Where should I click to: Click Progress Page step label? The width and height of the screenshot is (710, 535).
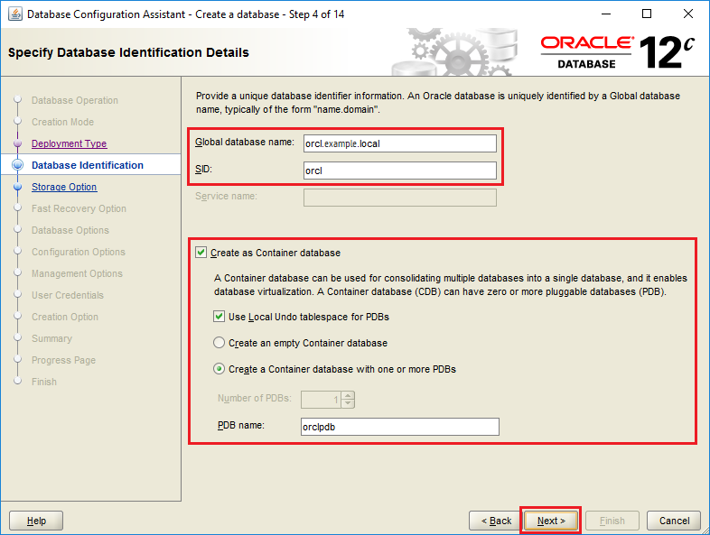pyautogui.click(x=63, y=361)
